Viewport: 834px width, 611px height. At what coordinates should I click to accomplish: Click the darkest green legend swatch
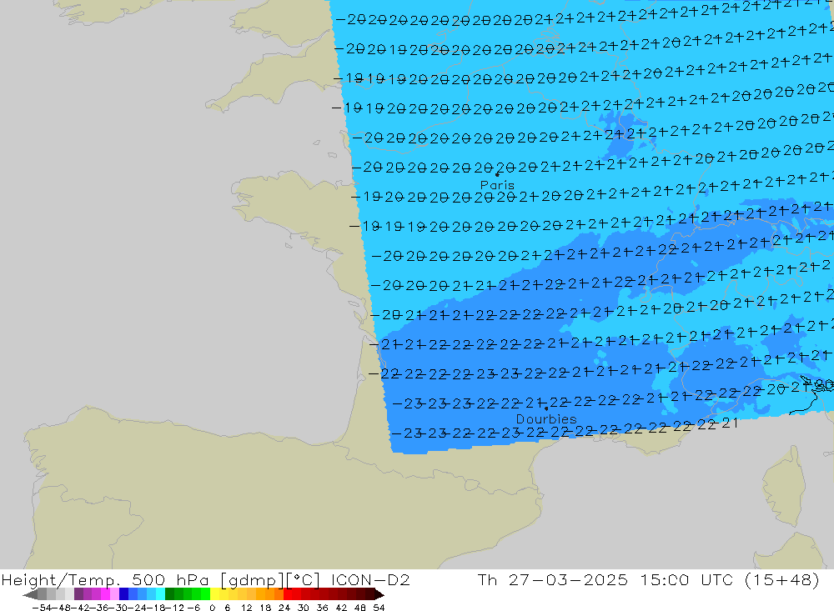click(x=169, y=594)
